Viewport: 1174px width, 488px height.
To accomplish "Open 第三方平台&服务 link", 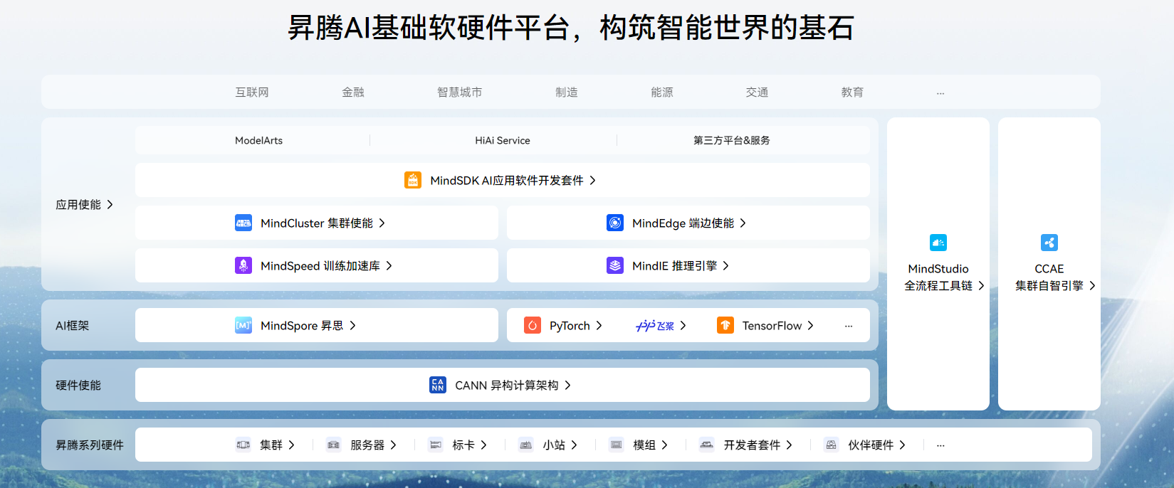I will point(732,140).
